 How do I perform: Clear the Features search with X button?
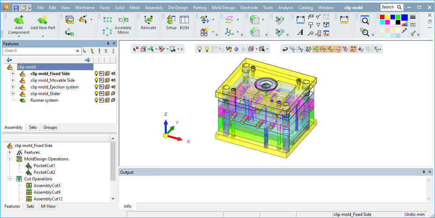point(78,51)
